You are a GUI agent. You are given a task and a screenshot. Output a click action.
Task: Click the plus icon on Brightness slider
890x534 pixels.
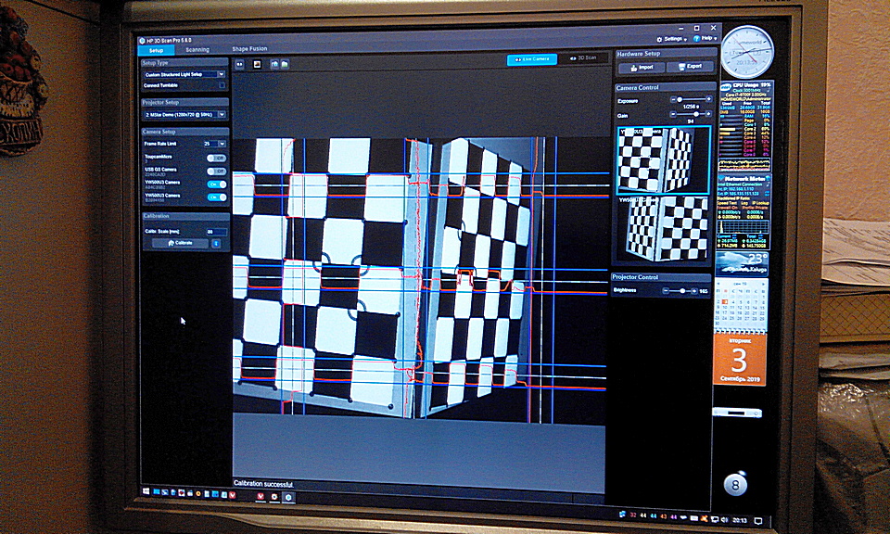pyautogui.click(x=693, y=291)
